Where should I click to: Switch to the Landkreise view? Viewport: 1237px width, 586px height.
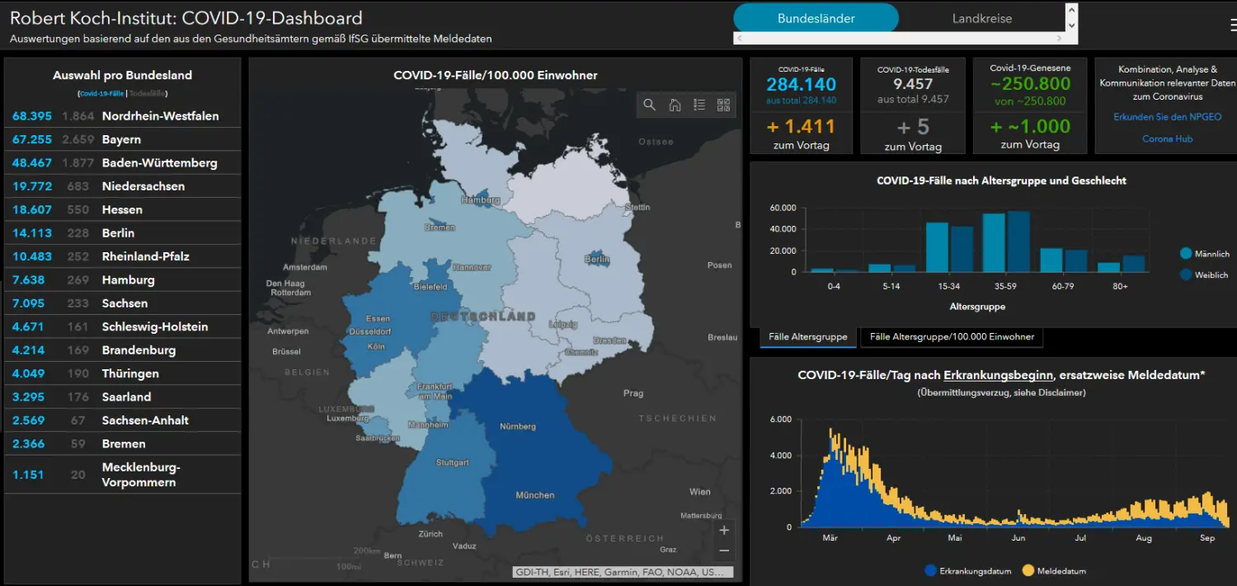click(x=981, y=18)
